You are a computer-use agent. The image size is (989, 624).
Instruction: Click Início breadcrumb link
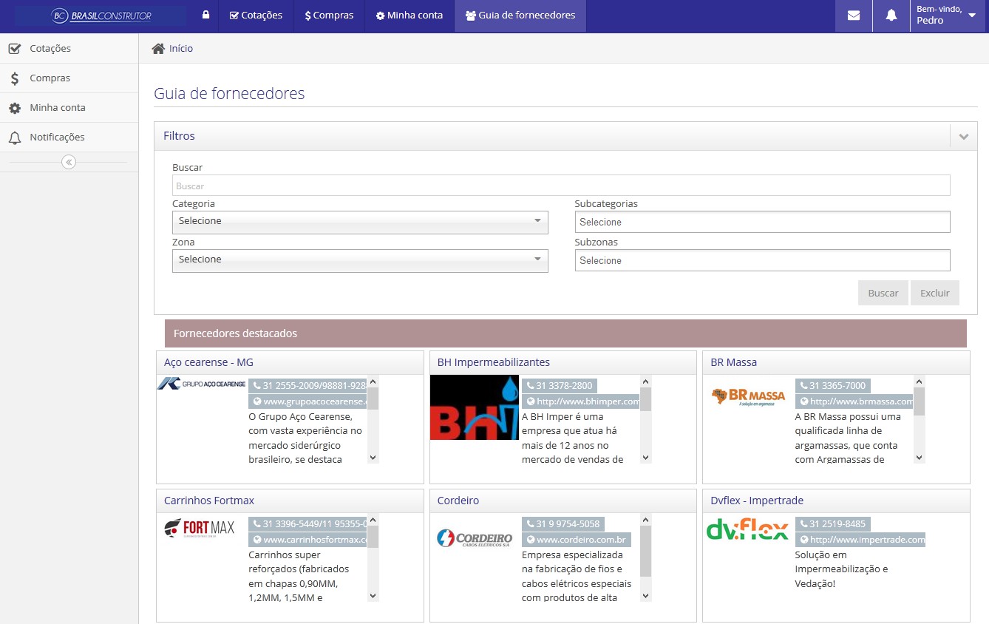[181, 48]
